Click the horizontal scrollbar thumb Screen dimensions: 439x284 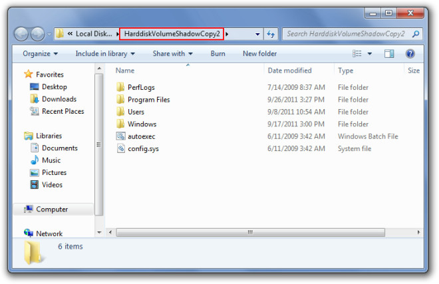point(250,232)
